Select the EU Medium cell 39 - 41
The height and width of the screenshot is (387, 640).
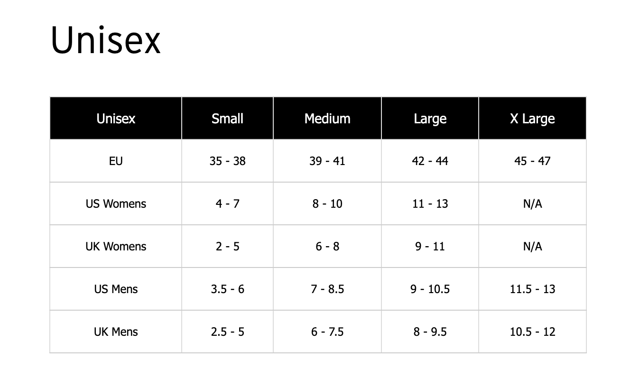[x=327, y=161]
